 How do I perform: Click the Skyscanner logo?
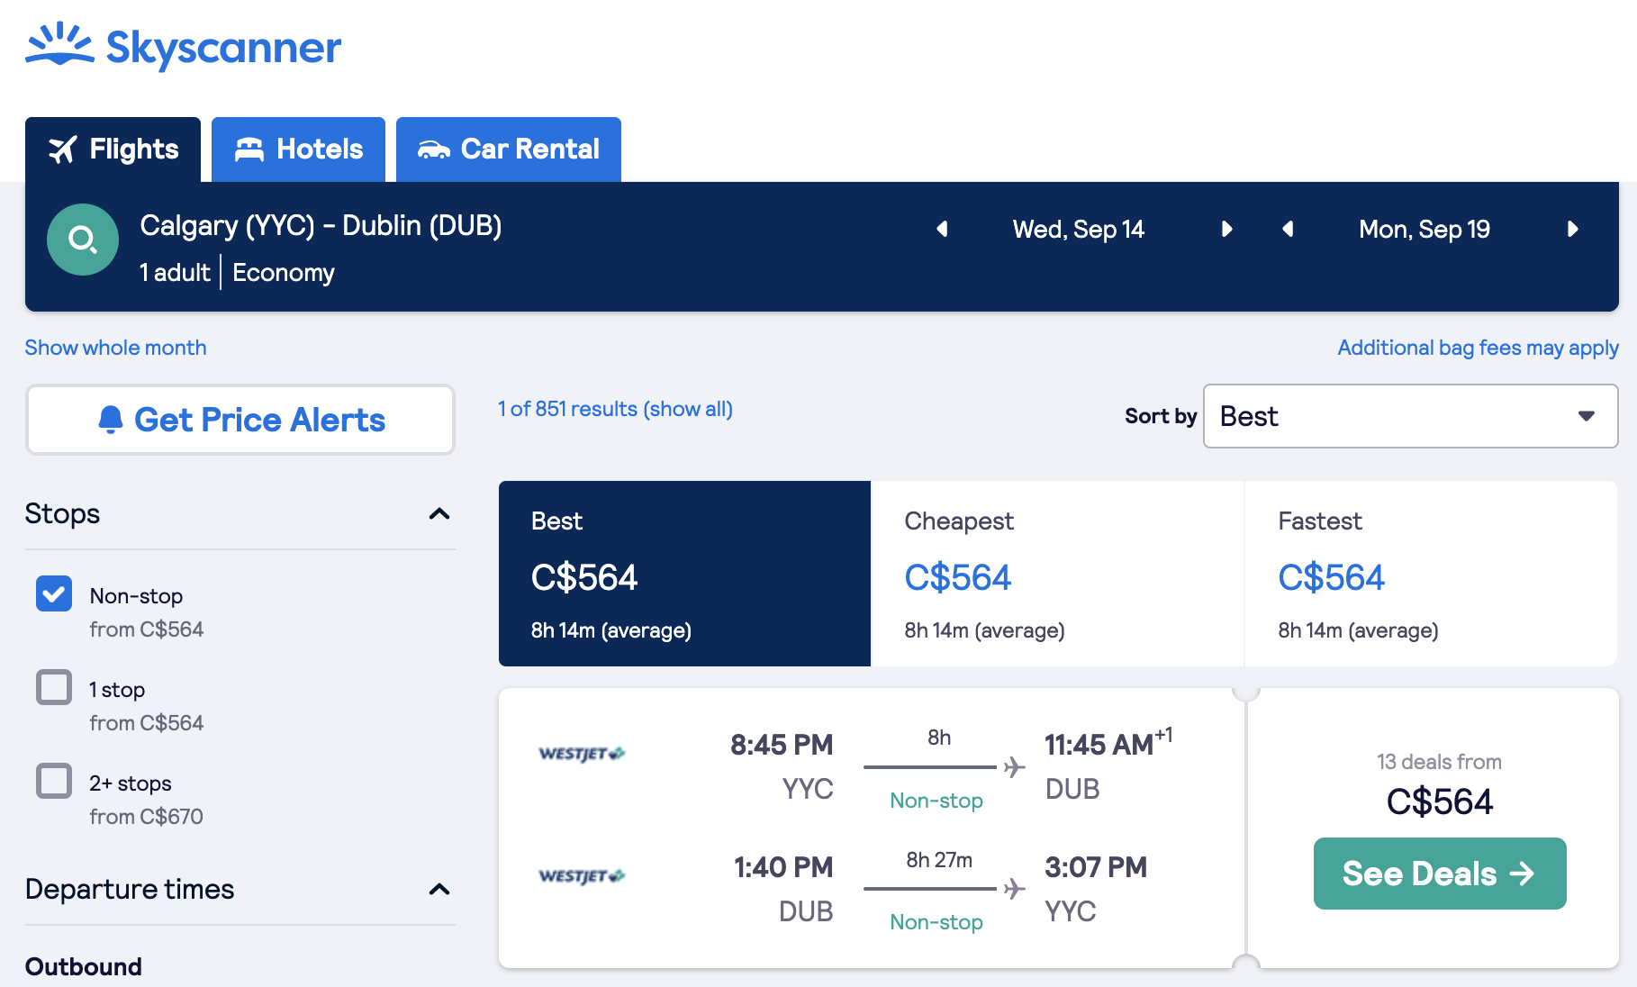[184, 46]
